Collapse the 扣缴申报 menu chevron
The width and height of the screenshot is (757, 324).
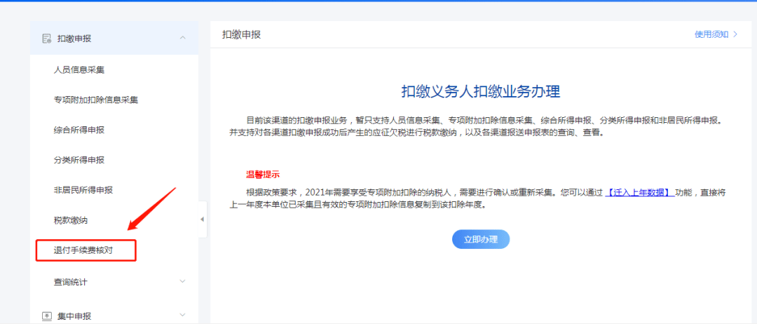(183, 38)
